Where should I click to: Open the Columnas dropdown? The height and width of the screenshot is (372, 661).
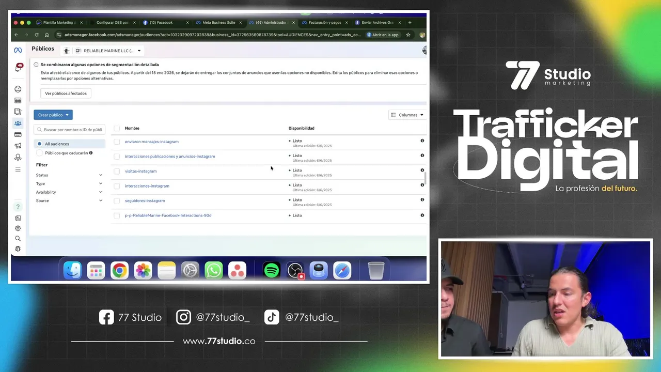point(407,115)
